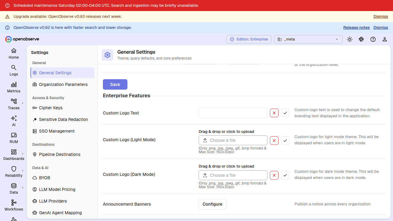Open GenAI Agent Mapping settings
The width and height of the screenshot is (393, 221).
click(63, 213)
